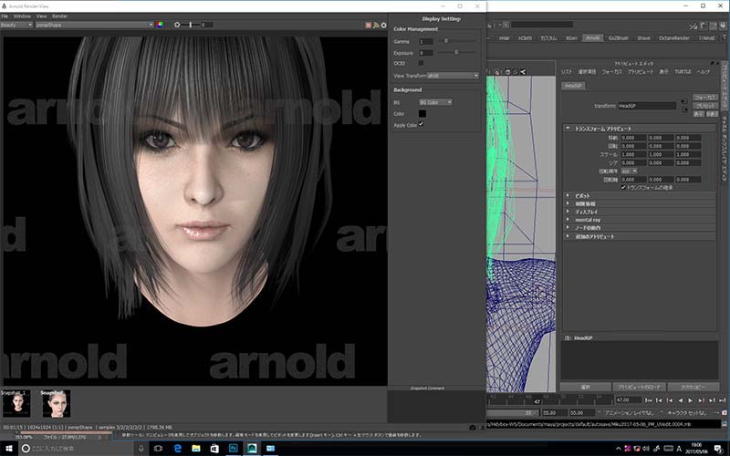Click the lower output connection arrow icon
Screen dimensions: 730x456
683,109
